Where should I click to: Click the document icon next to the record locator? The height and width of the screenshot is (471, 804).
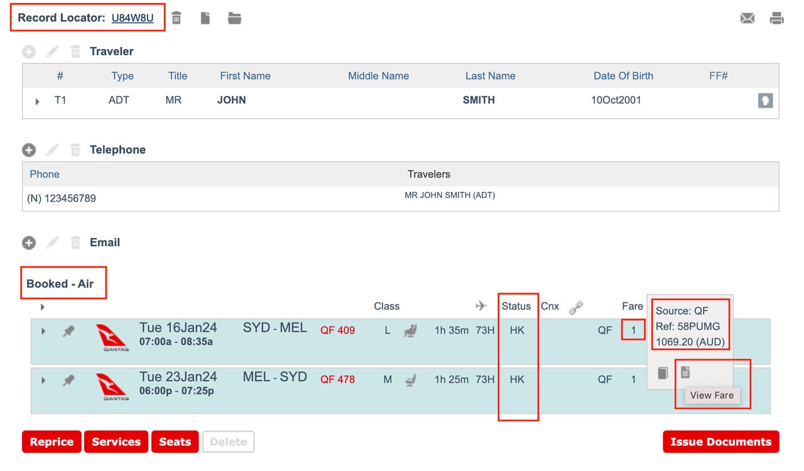tap(205, 18)
